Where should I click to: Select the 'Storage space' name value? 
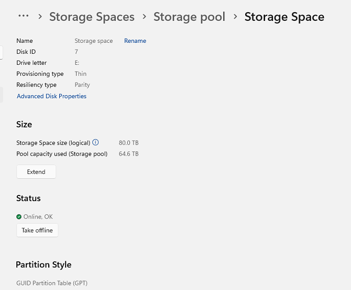[x=94, y=41]
